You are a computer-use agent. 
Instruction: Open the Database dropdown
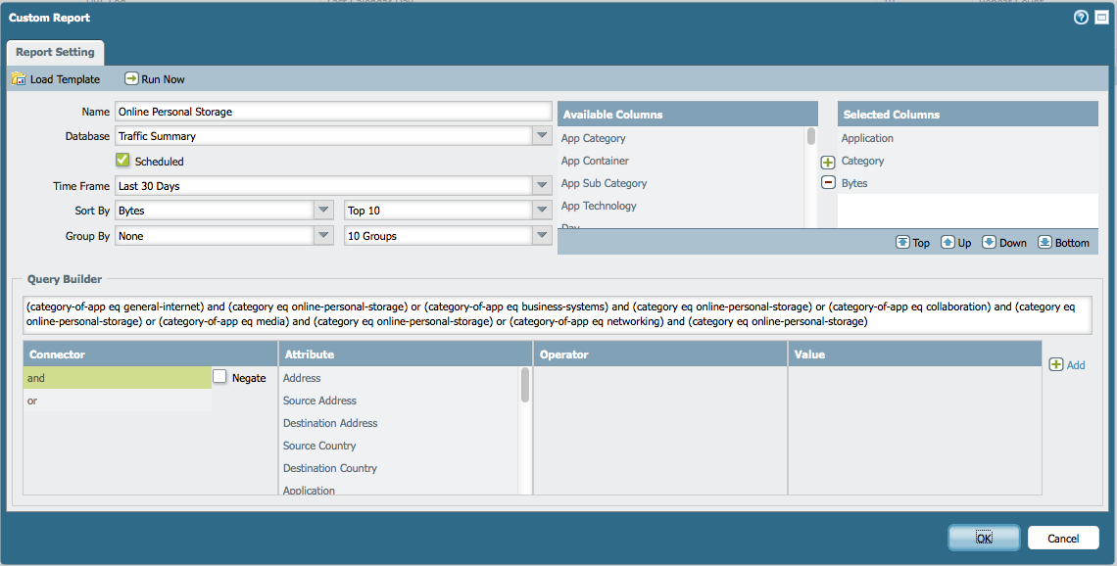coord(542,135)
